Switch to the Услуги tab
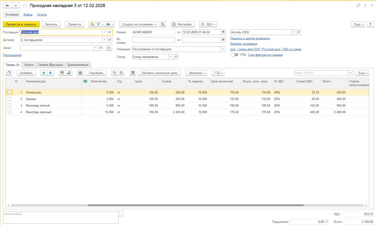The height and width of the screenshot is (226, 376). (29, 65)
